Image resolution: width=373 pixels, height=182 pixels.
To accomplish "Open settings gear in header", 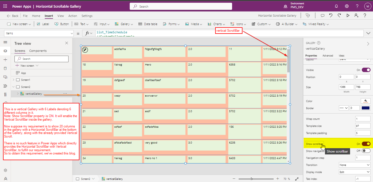I will click(x=347, y=6).
